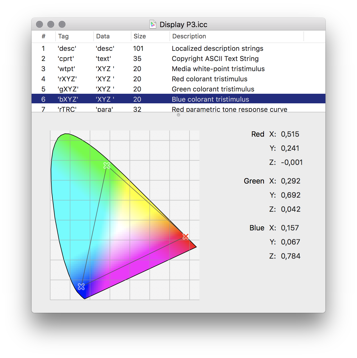
Task: Click the Display P3.icc document icon in title bar
Action: (x=153, y=24)
